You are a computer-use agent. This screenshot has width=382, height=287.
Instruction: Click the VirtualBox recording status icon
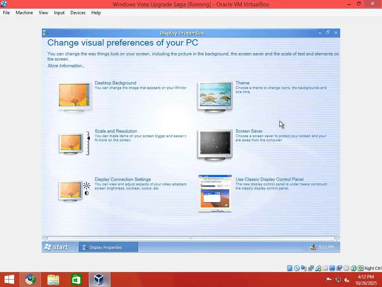(339, 268)
